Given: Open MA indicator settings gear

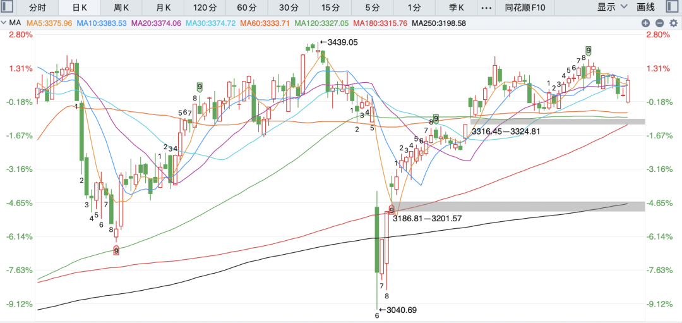Looking at the screenshot, I should pyautogui.click(x=673, y=23).
